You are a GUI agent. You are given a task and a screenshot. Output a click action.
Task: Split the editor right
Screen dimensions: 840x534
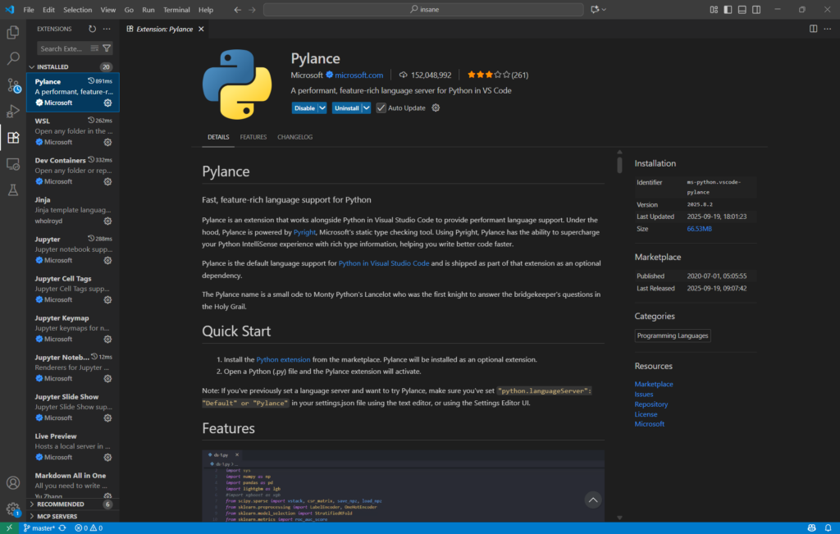pos(813,29)
